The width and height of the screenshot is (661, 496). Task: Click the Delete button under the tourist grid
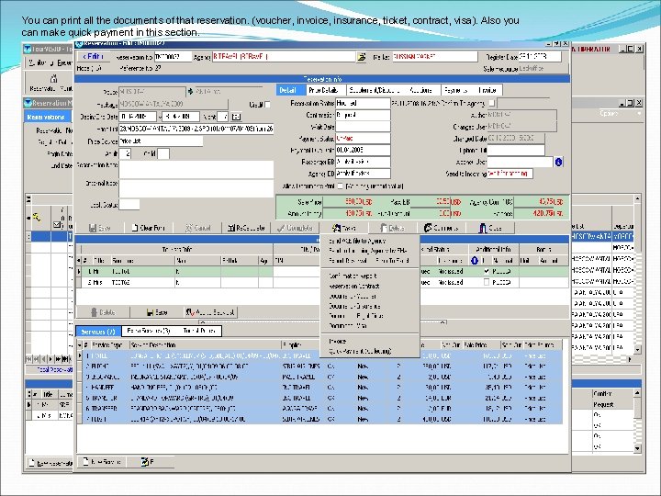tap(103, 312)
